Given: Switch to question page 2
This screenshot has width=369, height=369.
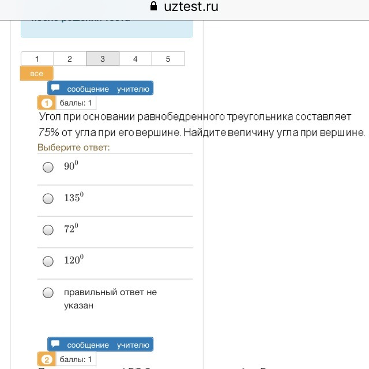Looking at the screenshot, I should tap(70, 59).
